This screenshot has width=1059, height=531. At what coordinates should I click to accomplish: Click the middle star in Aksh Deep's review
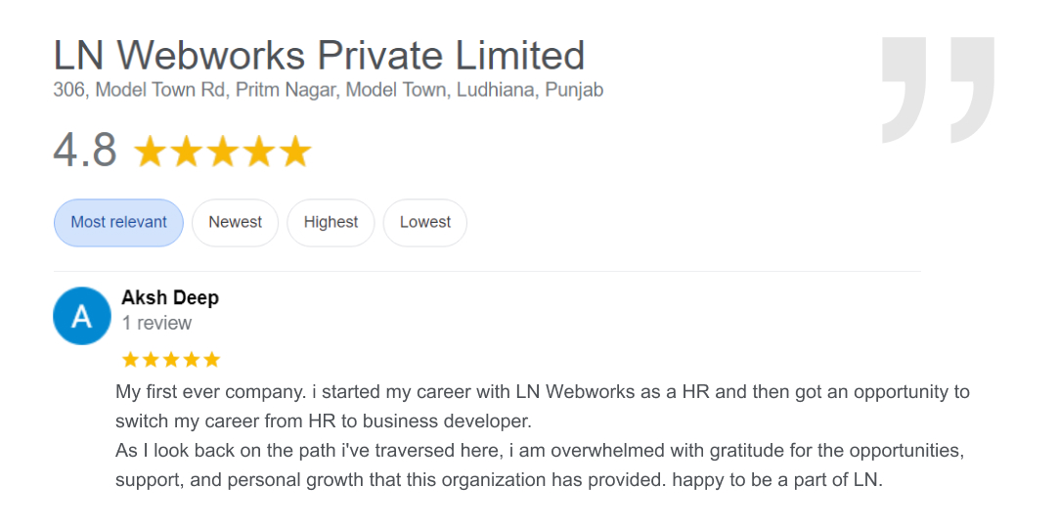(169, 359)
